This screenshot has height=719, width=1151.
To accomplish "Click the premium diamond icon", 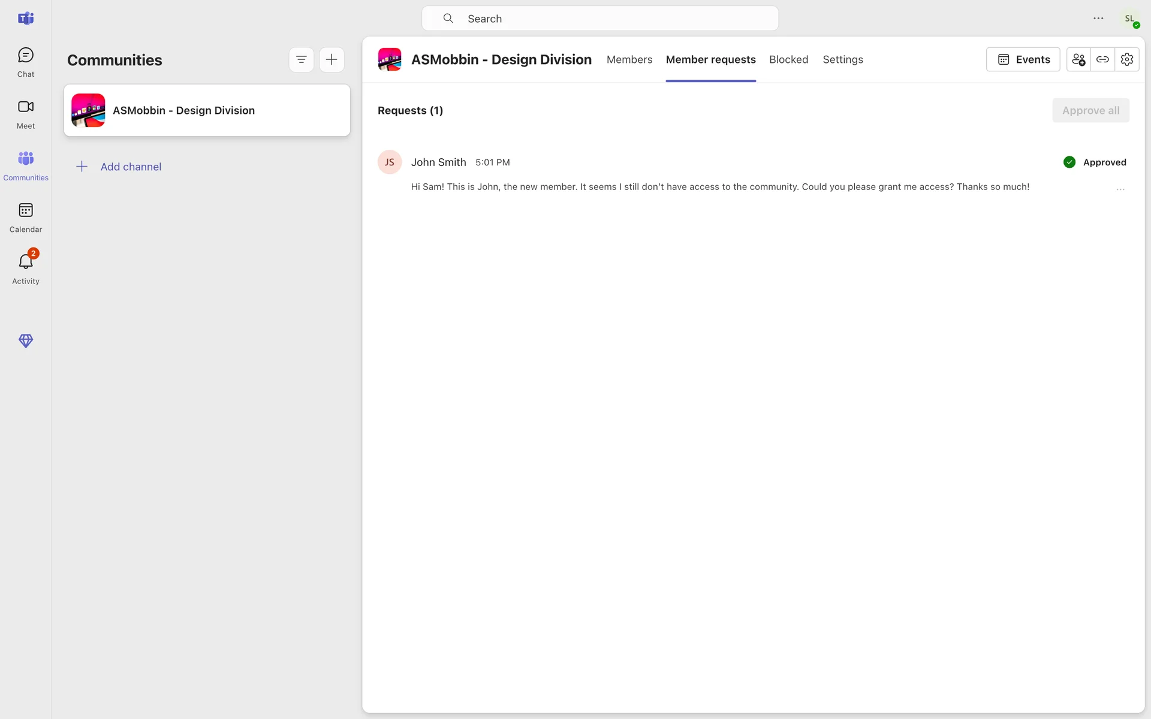I will pos(26,341).
